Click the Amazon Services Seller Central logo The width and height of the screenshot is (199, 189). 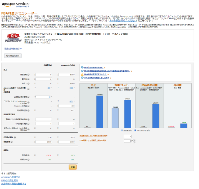point(16,5)
